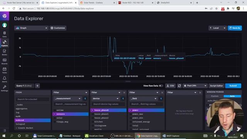Open the _measurement tag key dropdown
Image resolution: width=247 pixels, height=139 pixels.
click(x=68, y=98)
